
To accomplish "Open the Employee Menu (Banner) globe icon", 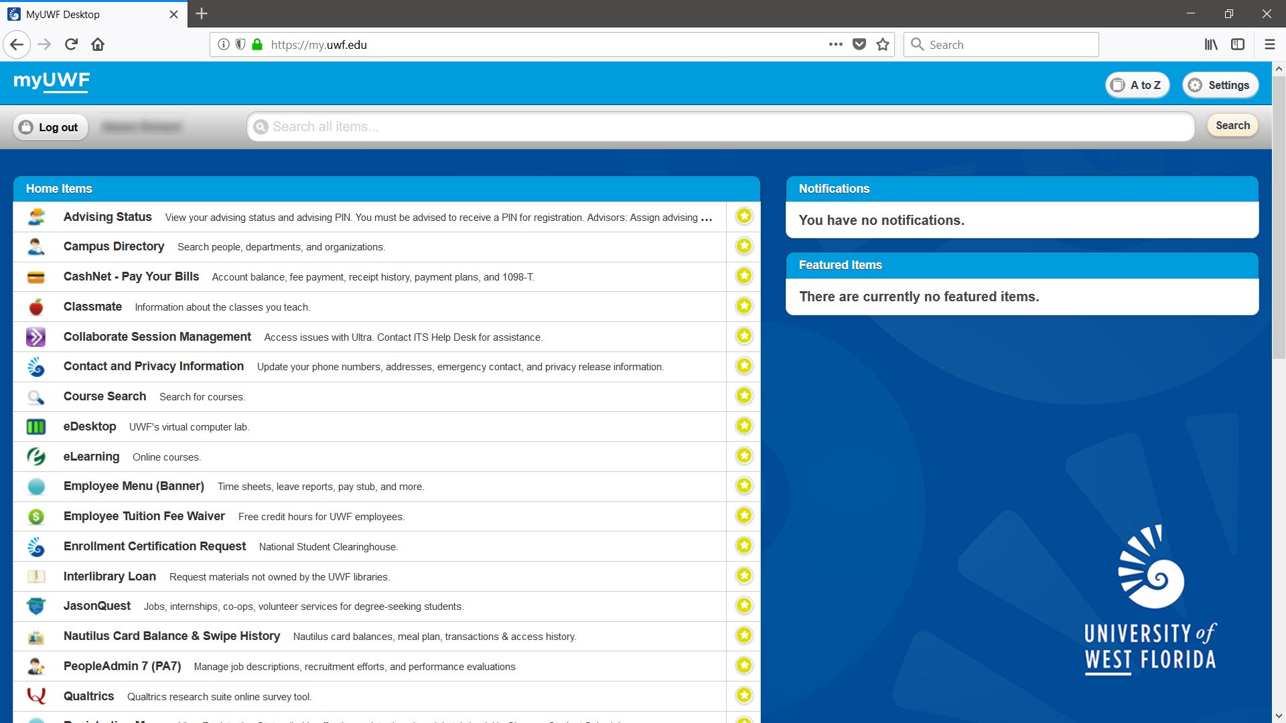I will click(36, 487).
